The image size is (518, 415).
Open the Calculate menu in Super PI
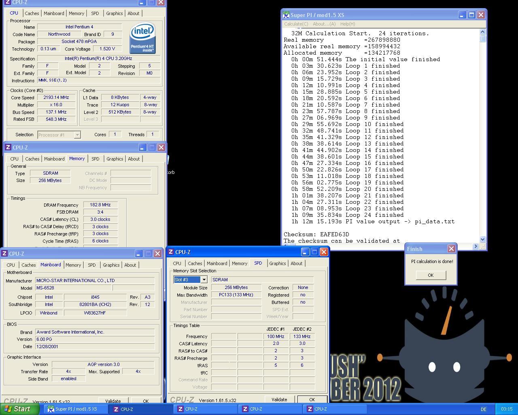click(296, 24)
